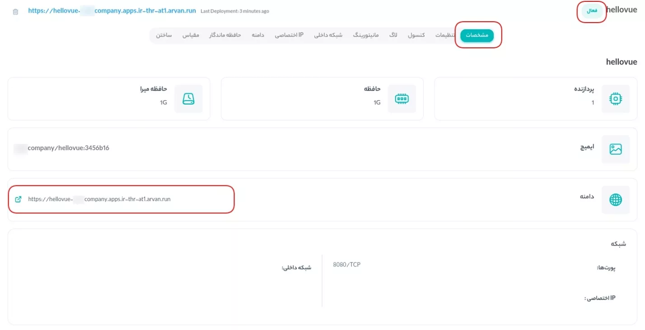Click the domain (دامنه) globe icon

click(x=615, y=200)
